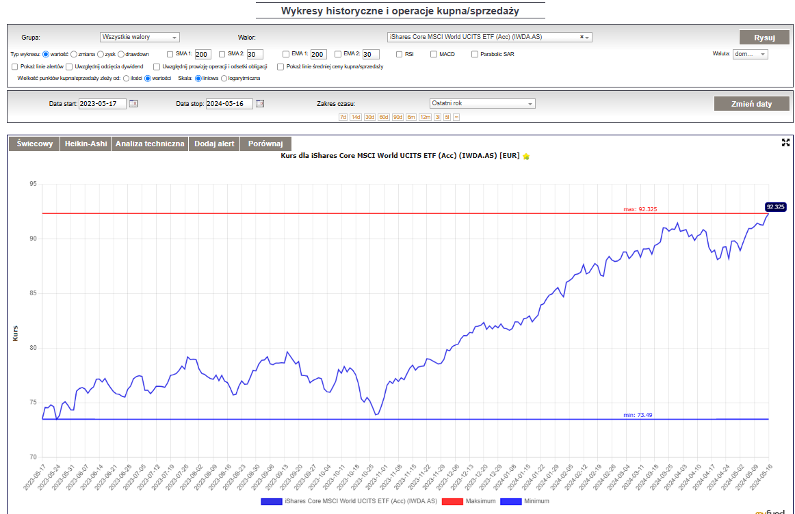Check Uwzględnij odcięcia dywidend
This screenshot has height=514, width=795.
70,67
